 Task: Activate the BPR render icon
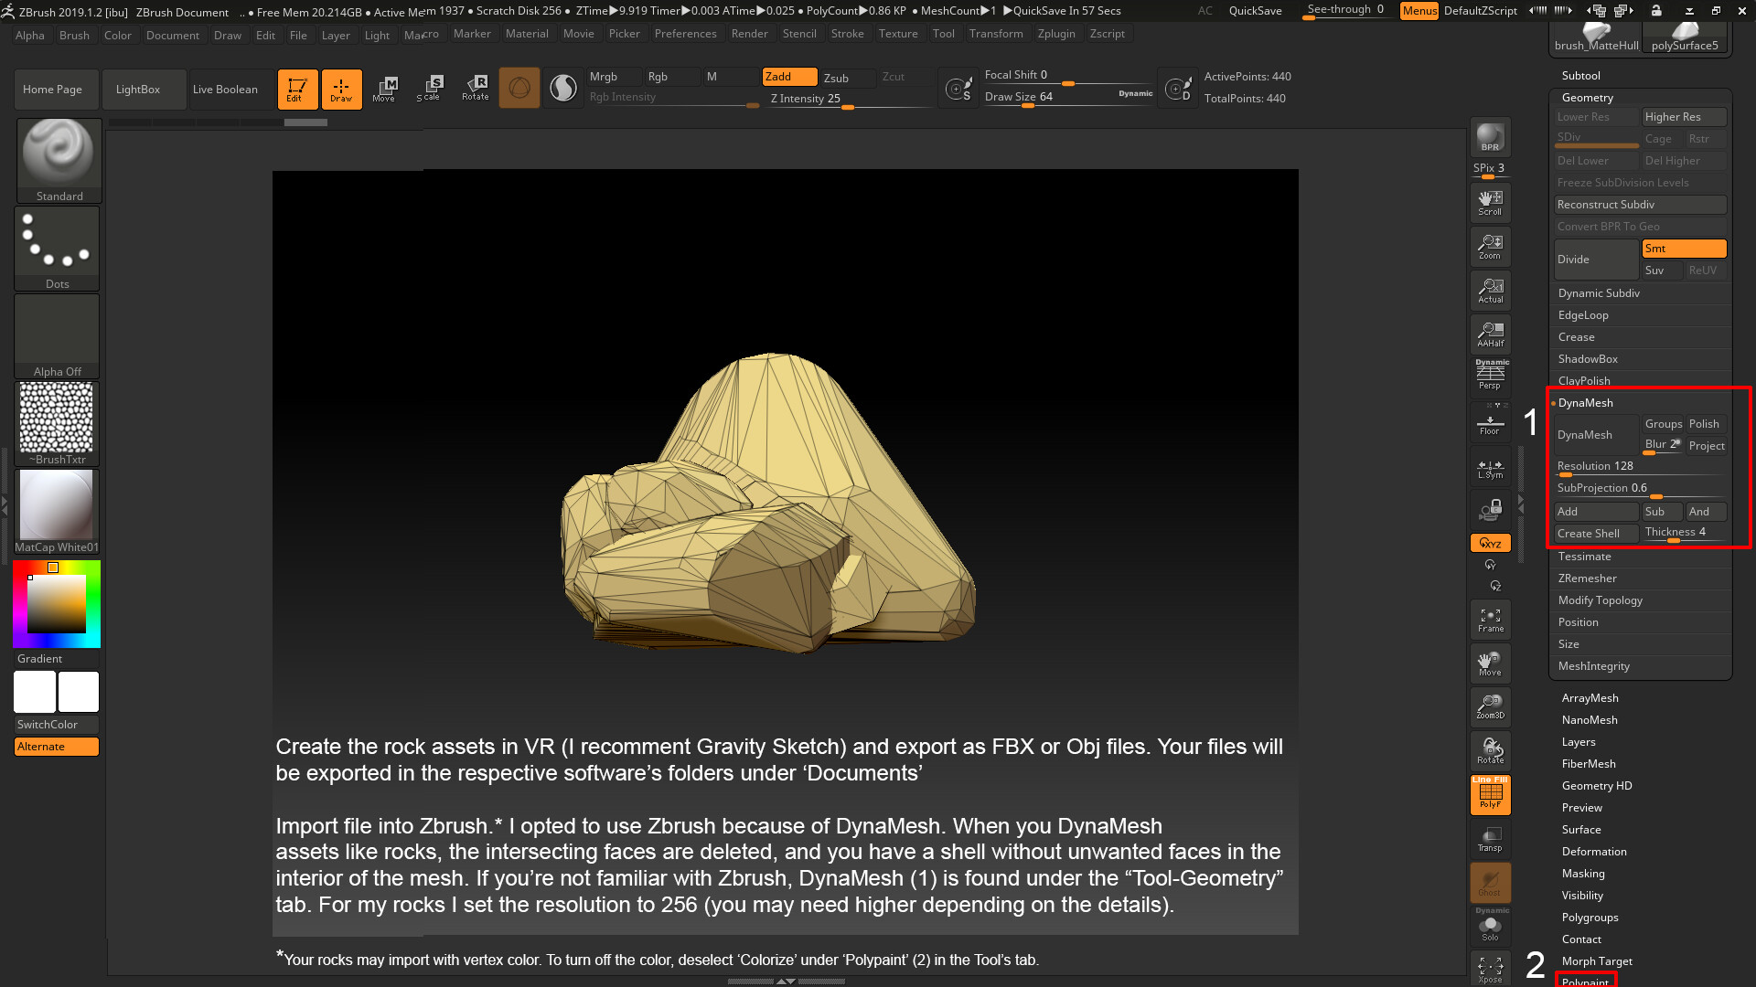coord(1490,139)
